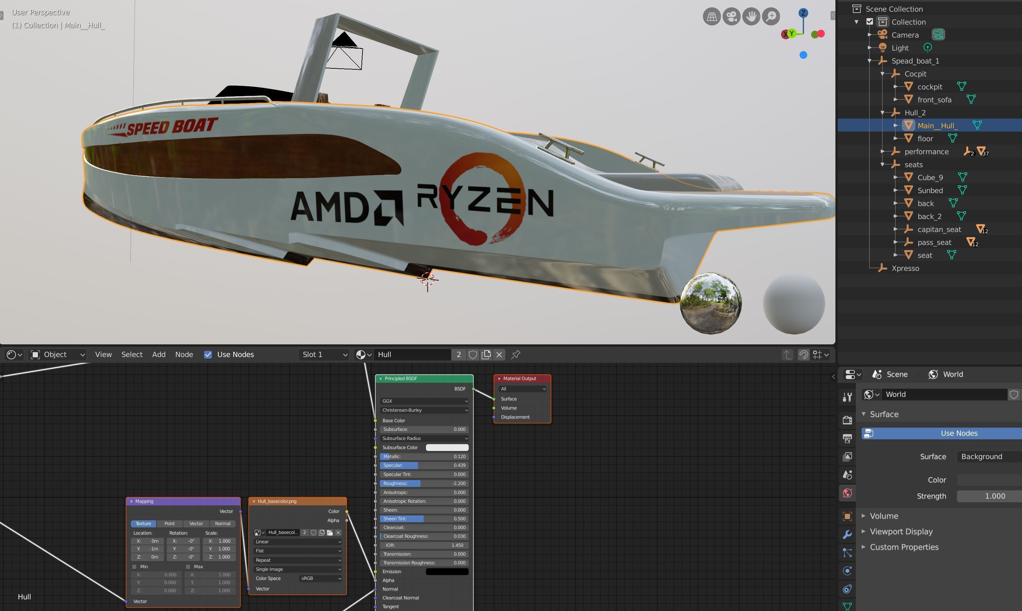Open the Particle properties tab

pyautogui.click(x=847, y=553)
